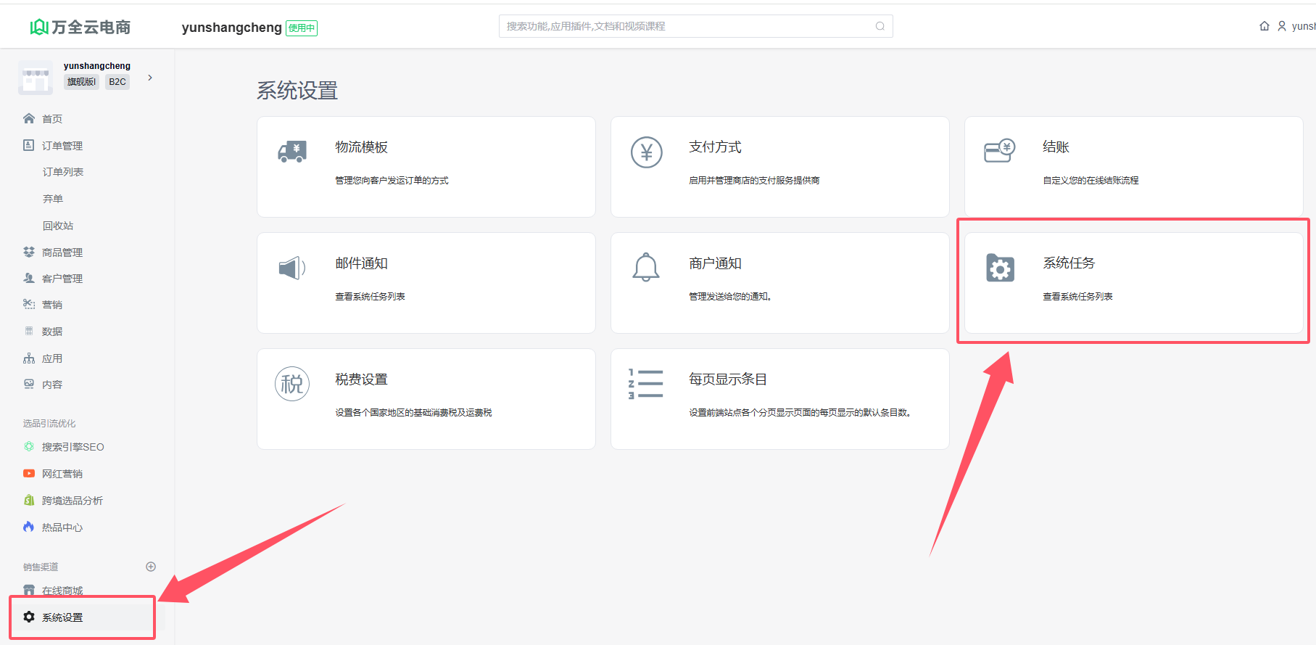
Task: Open 订单管理 in the sidebar
Action: pyautogui.click(x=62, y=146)
